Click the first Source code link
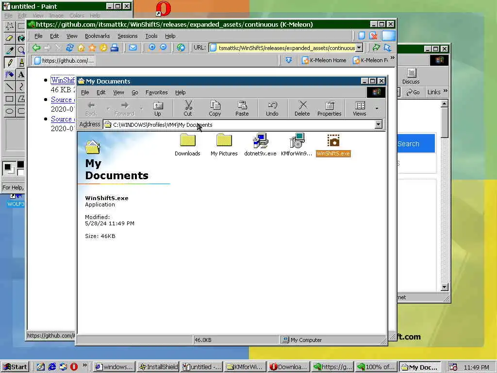The width and height of the screenshot is (497, 373). [63, 100]
